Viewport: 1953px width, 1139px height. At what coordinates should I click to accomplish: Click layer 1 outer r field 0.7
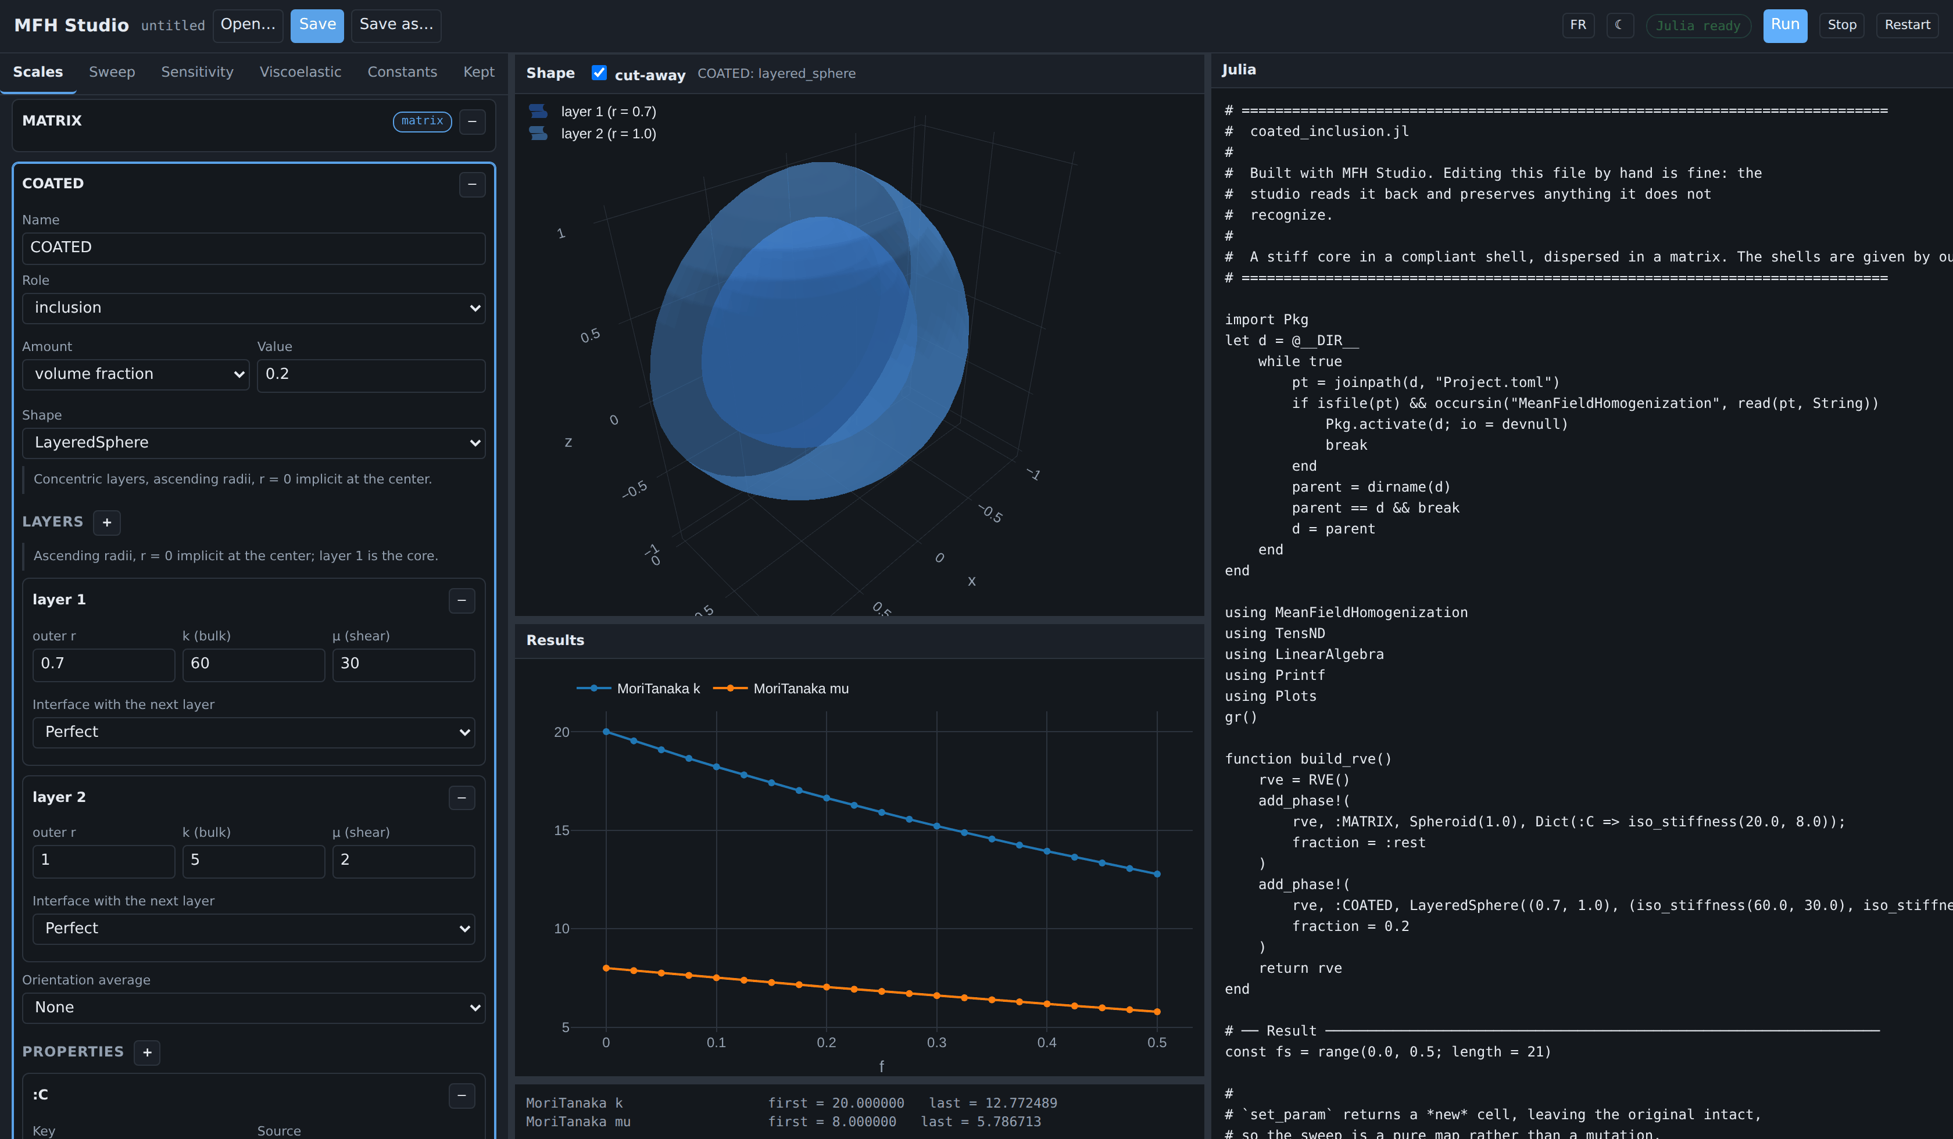point(104,664)
